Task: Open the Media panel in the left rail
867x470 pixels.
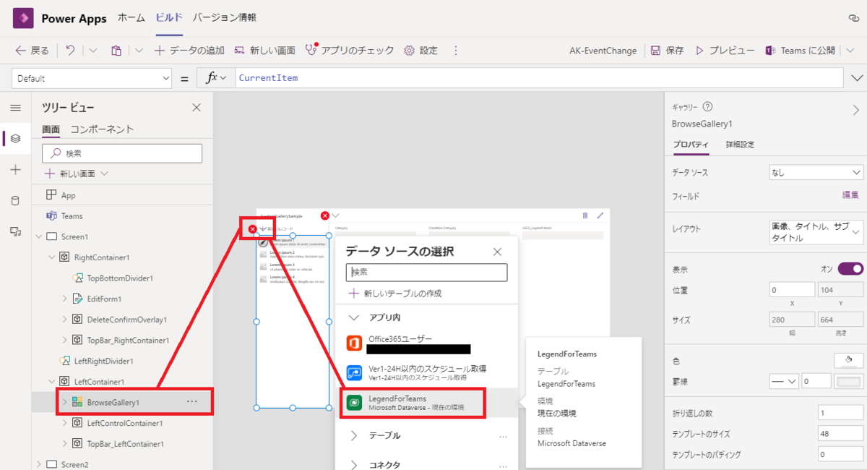Action: (16, 232)
